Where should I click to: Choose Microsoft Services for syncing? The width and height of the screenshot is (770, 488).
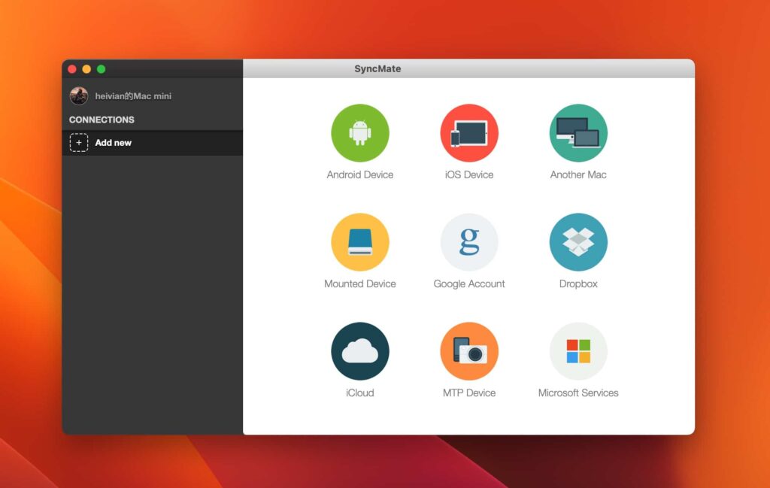click(x=577, y=350)
